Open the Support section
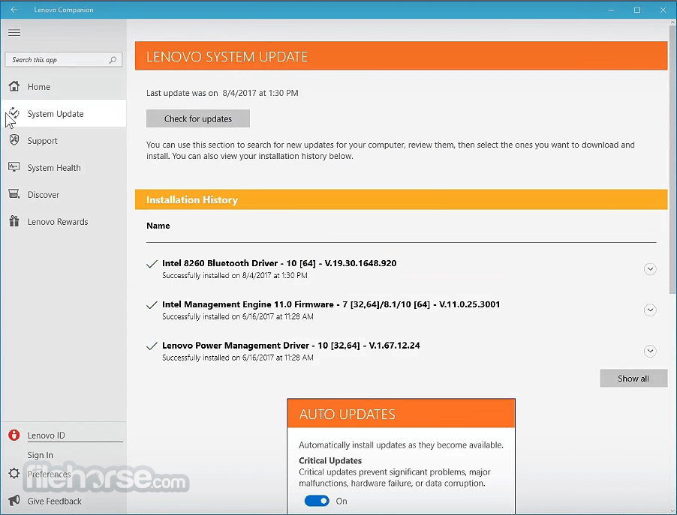The height and width of the screenshot is (515, 677). point(64,141)
